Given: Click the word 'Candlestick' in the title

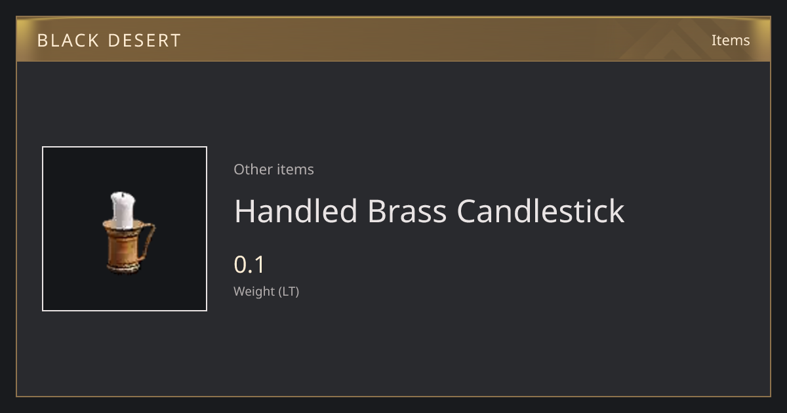Looking at the screenshot, I should coord(540,211).
